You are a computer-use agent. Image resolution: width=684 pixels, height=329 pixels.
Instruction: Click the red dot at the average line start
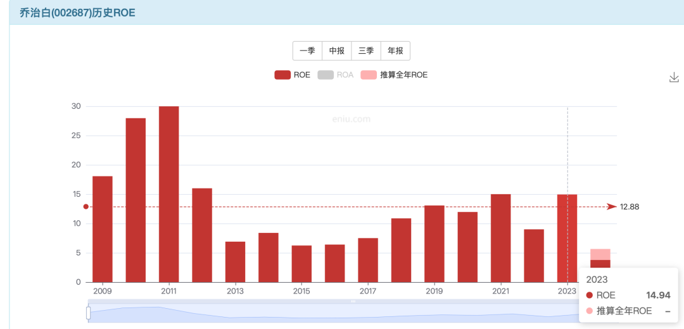point(86,206)
